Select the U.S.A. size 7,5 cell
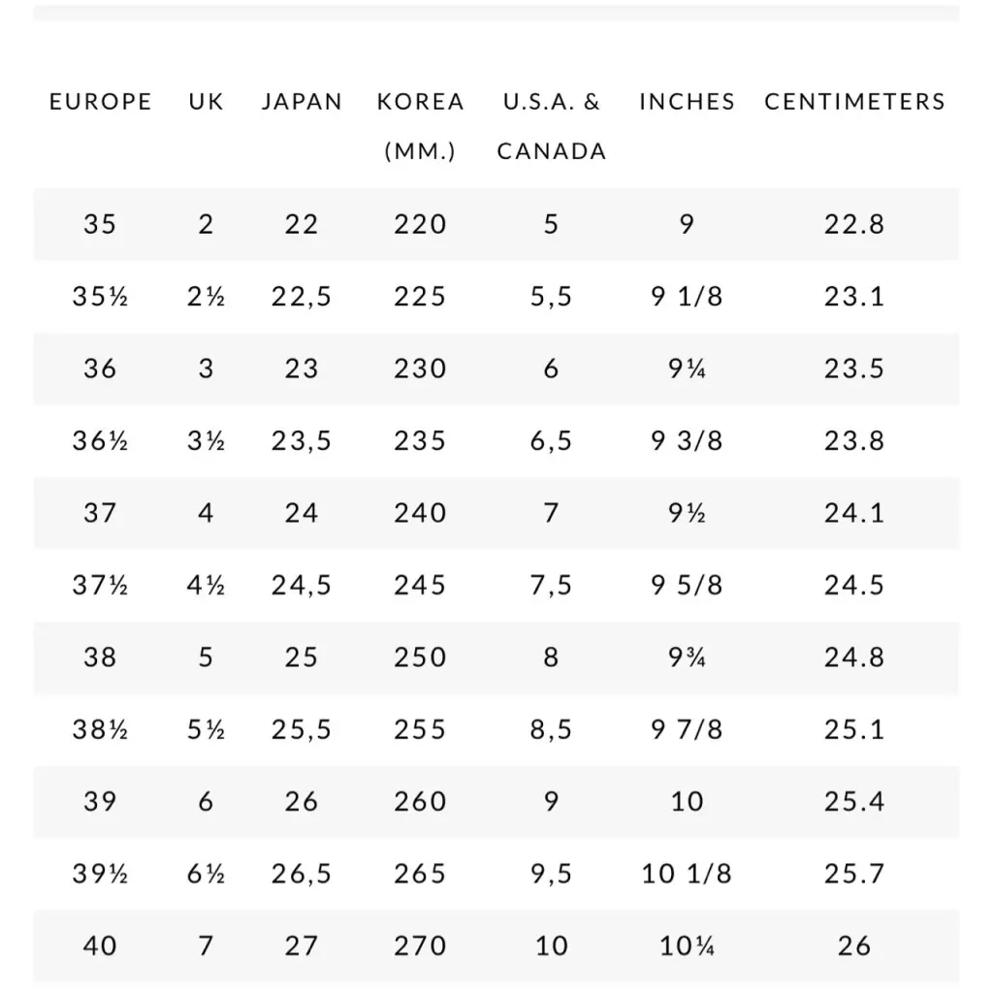This screenshot has width=993, height=993. (552, 586)
